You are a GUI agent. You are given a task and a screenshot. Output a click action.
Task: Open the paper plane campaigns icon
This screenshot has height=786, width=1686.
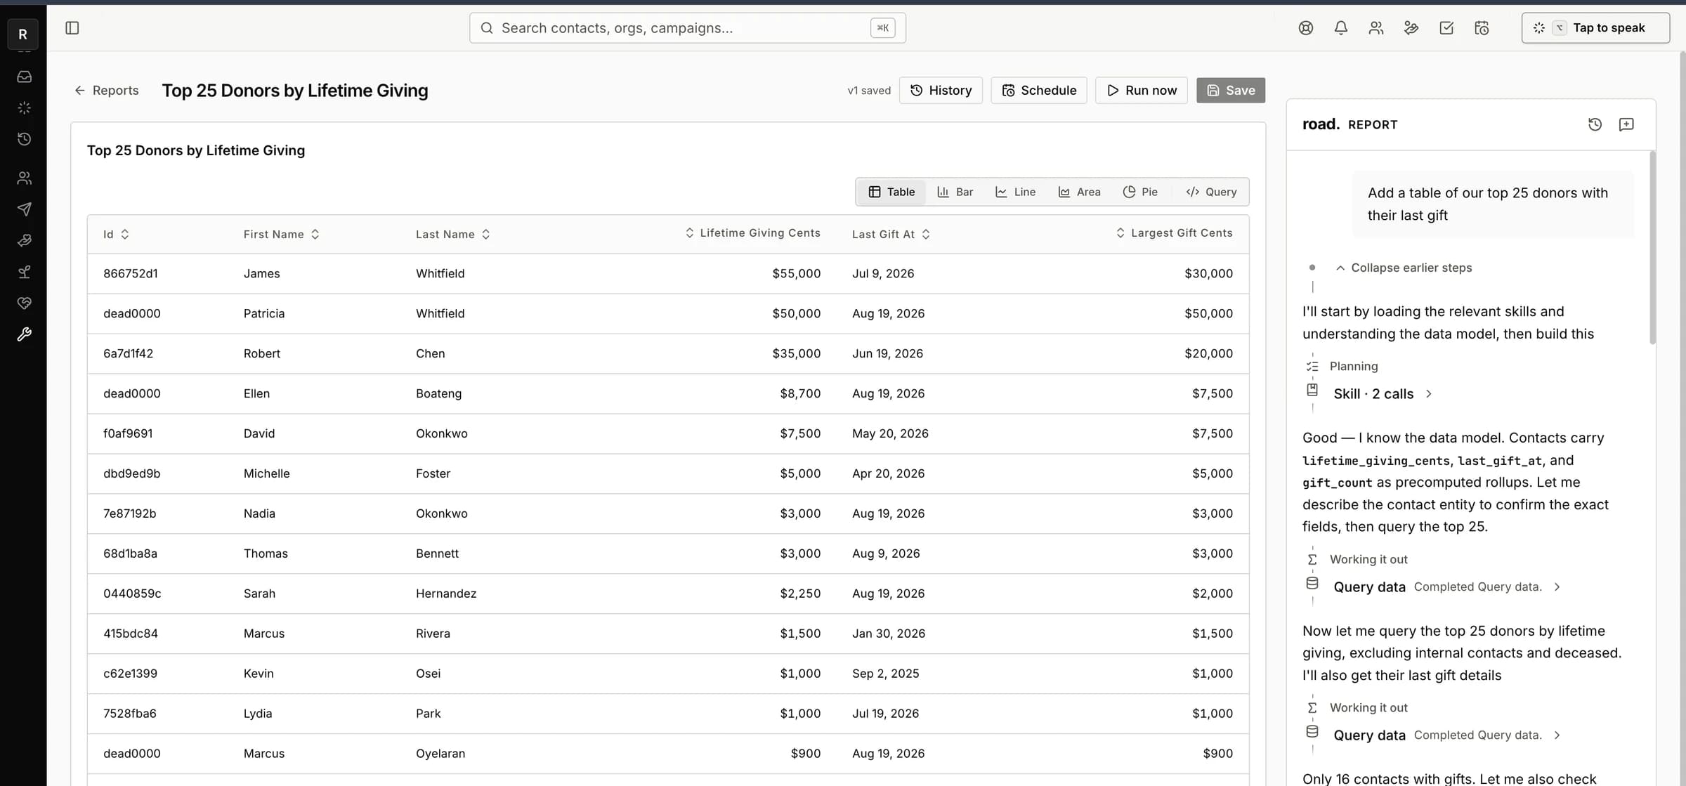[24, 209]
